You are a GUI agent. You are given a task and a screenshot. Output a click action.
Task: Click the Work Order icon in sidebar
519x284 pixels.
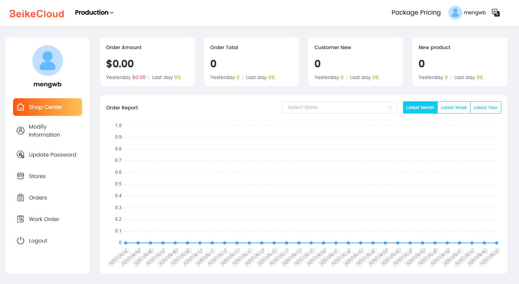21,219
